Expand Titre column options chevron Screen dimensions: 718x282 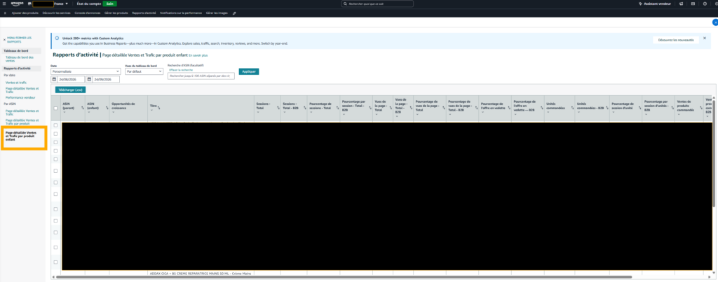pyautogui.click(x=151, y=110)
